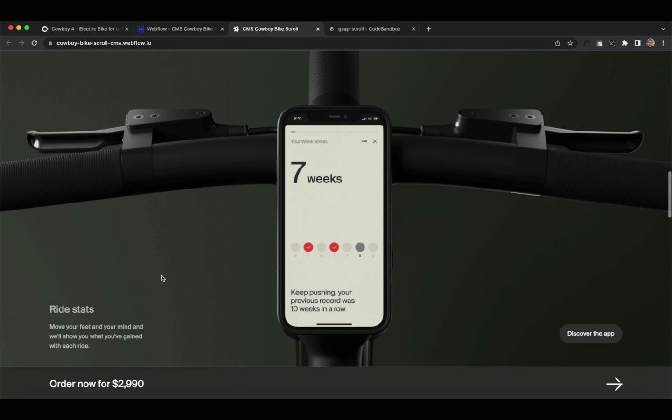Bookmark the page via the star icon
This screenshot has height=420, width=672.
coord(570,43)
